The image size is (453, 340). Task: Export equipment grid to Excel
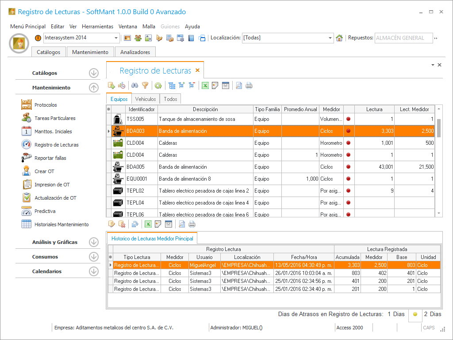click(x=205, y=86)
